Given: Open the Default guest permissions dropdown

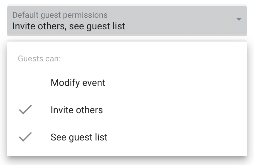Looking at the screenshot, I should tap(127, 20).
